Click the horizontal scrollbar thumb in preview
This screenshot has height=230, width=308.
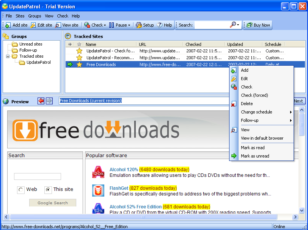[x=143, y=217]
